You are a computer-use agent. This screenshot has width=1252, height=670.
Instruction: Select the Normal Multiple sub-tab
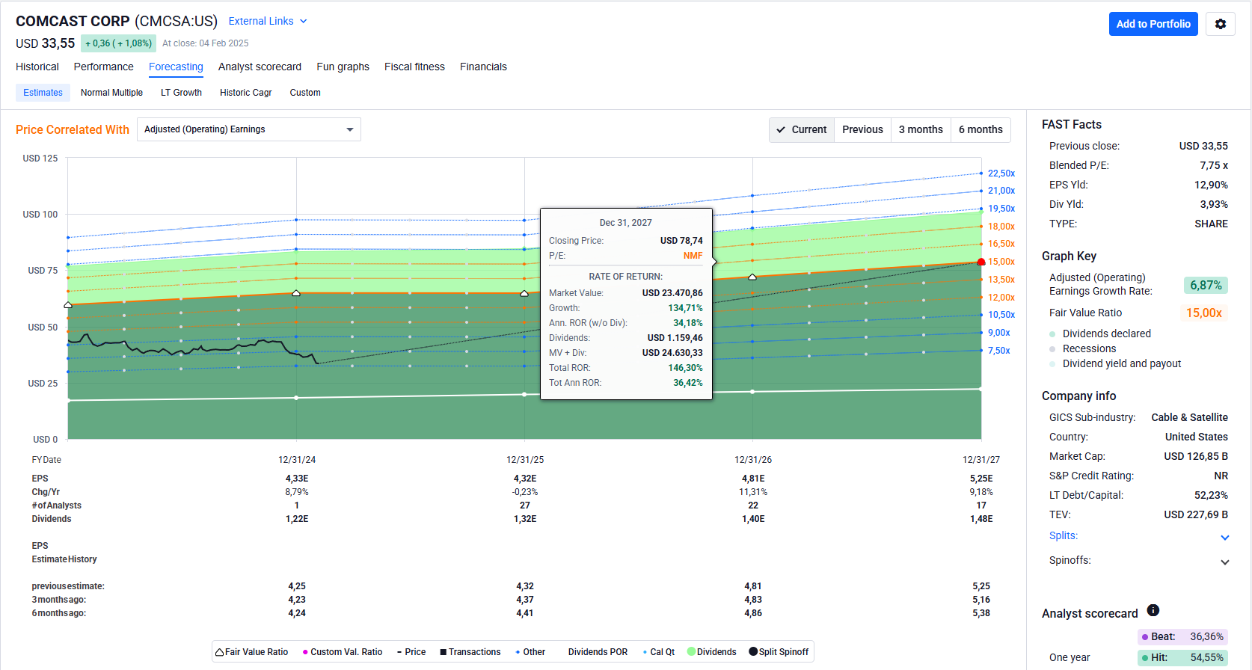(x=111, y=93)
